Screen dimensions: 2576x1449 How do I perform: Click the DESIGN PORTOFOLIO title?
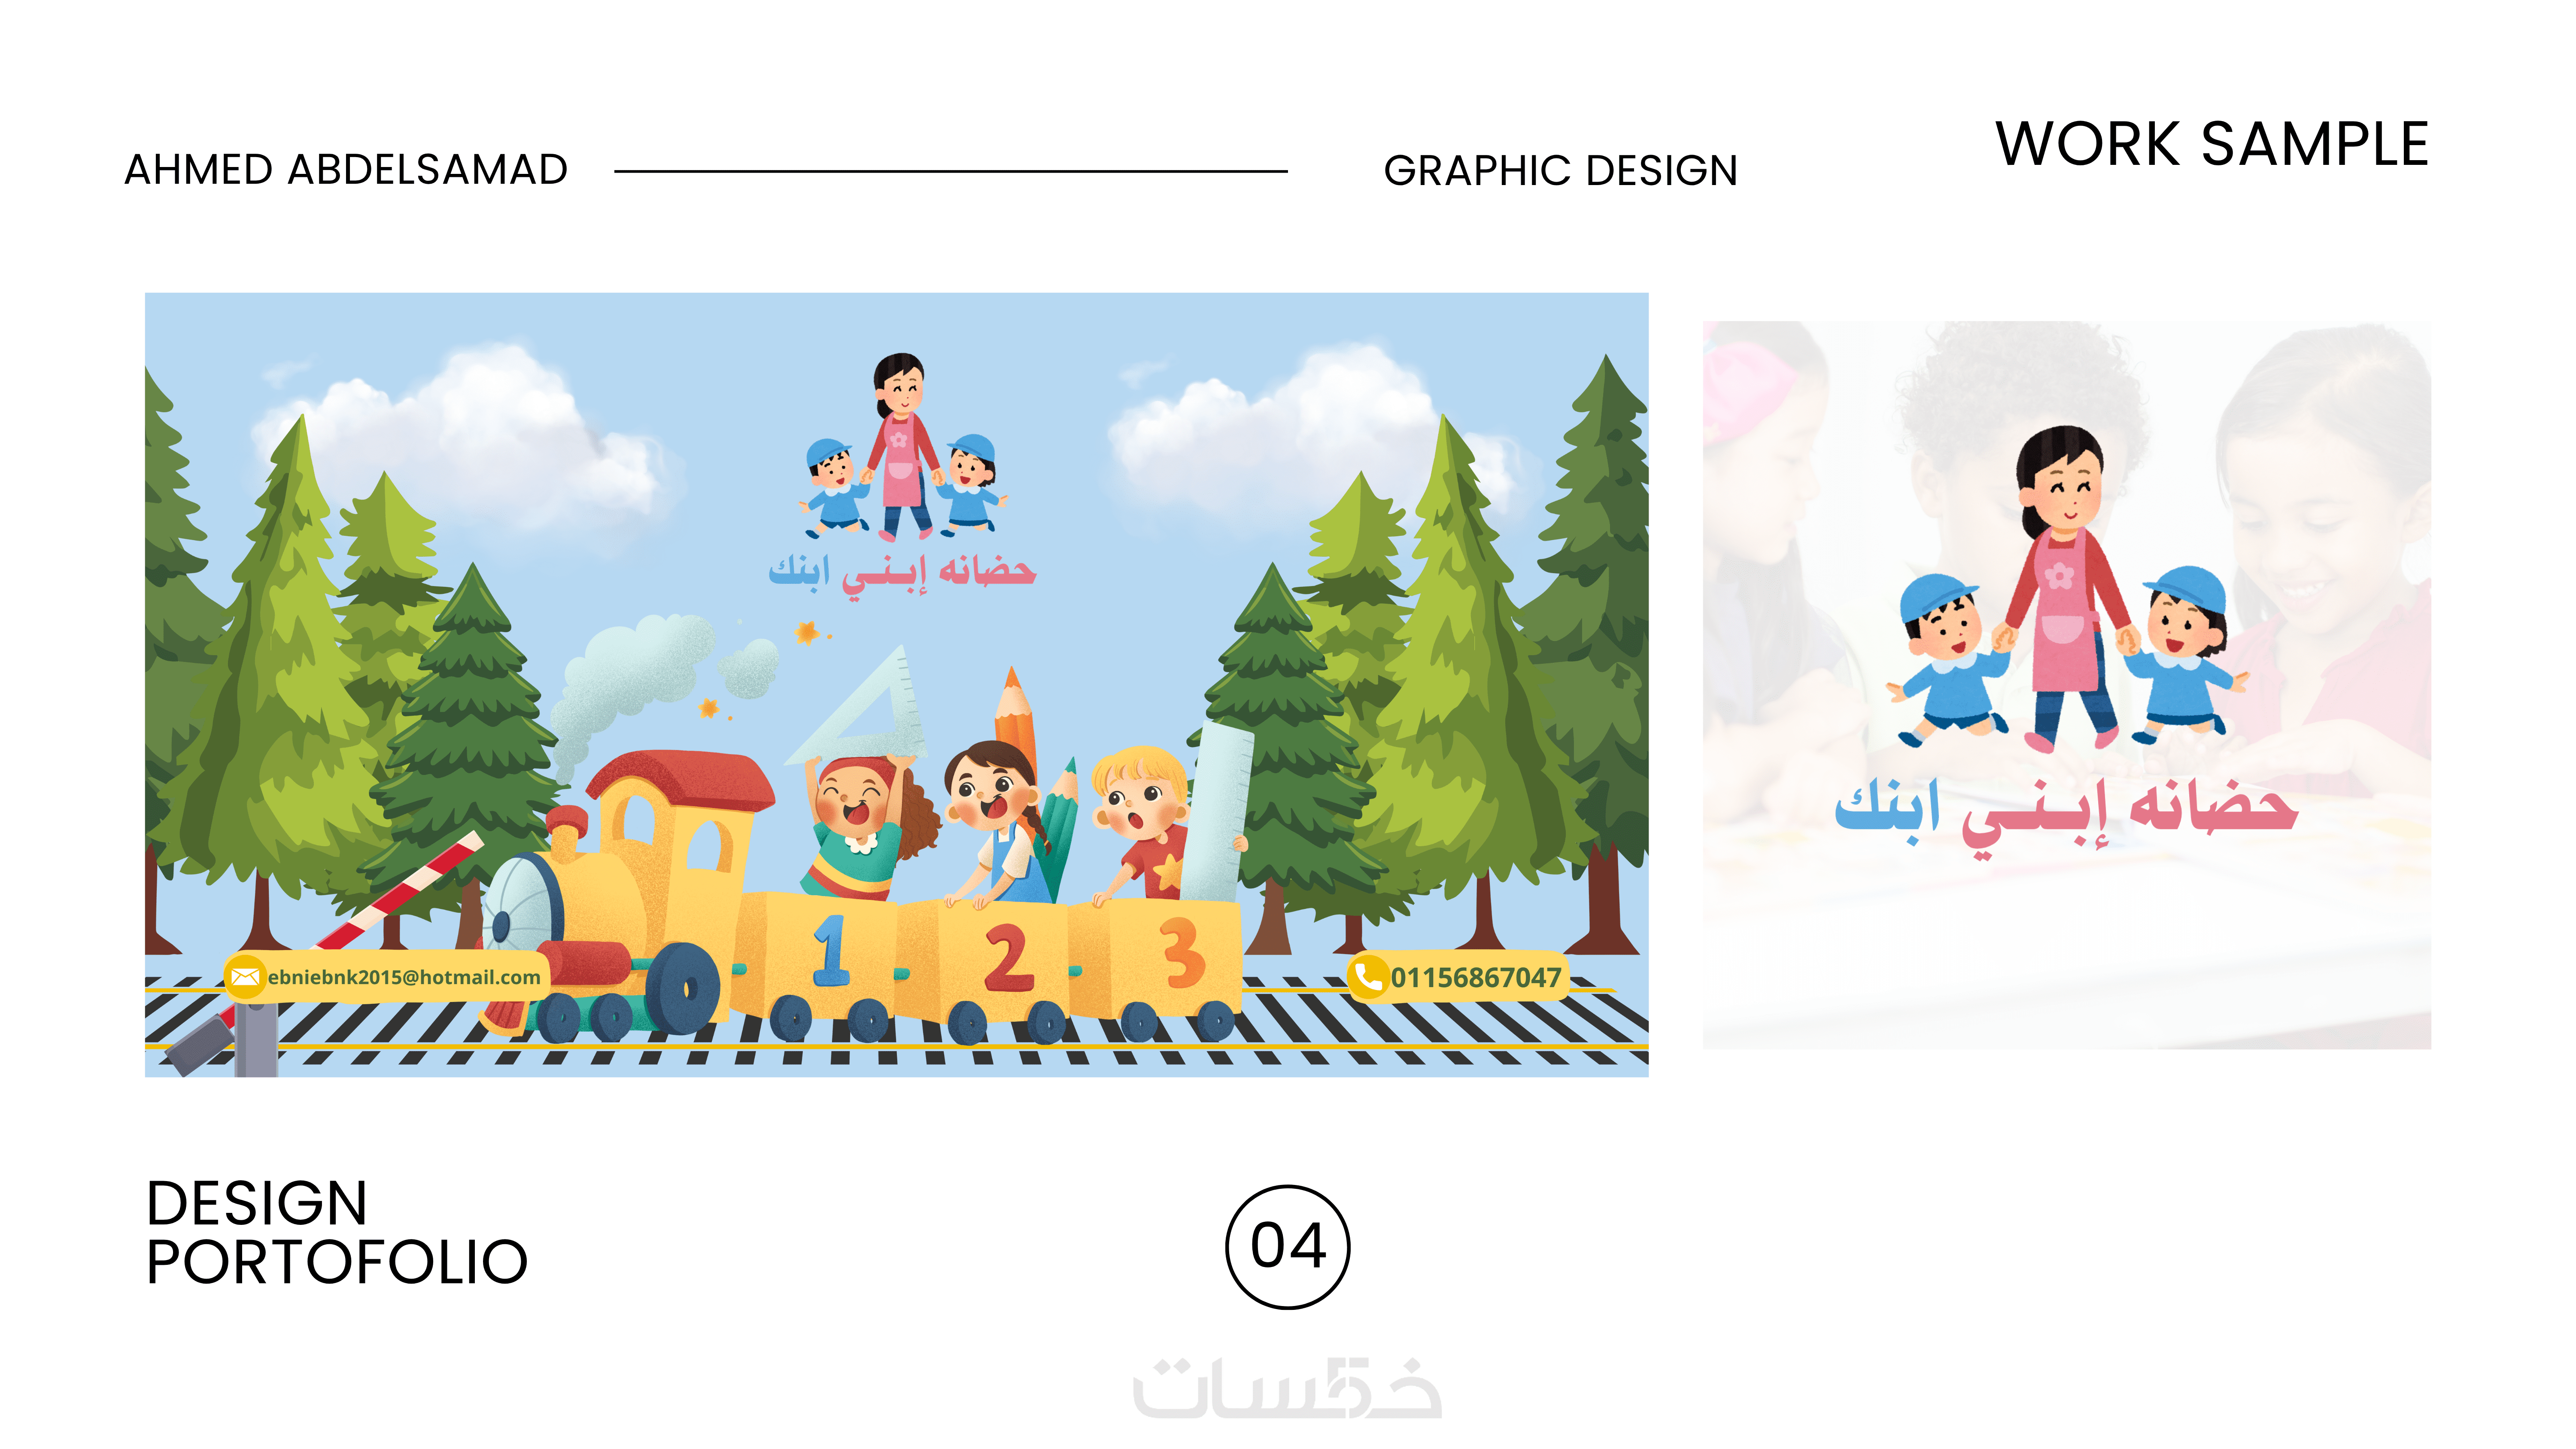click(x=337, y=1232)
